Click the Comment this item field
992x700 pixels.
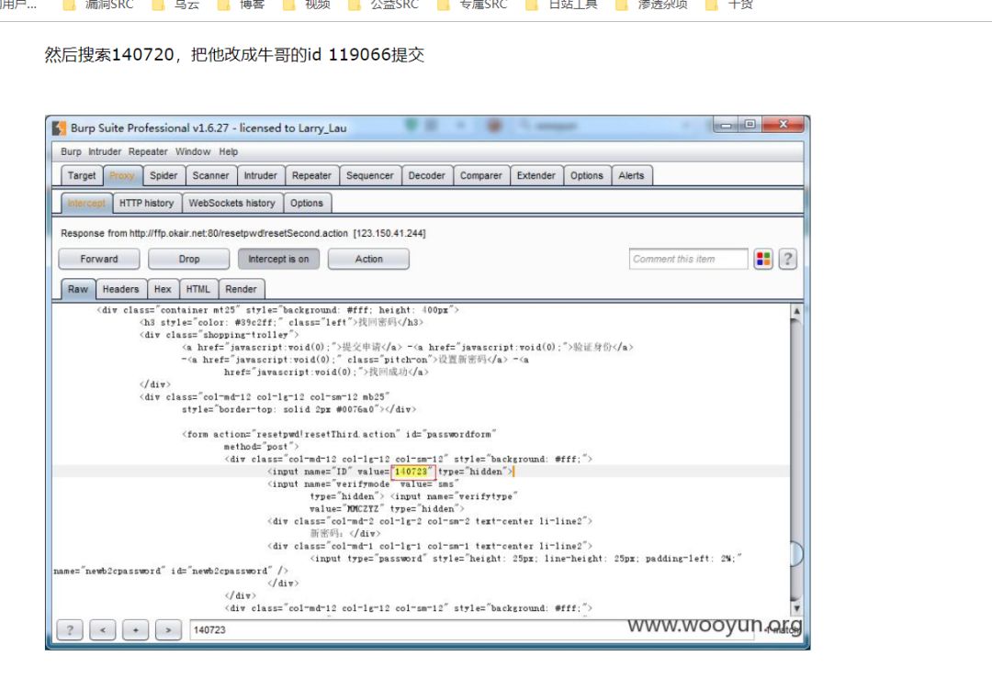688,259
